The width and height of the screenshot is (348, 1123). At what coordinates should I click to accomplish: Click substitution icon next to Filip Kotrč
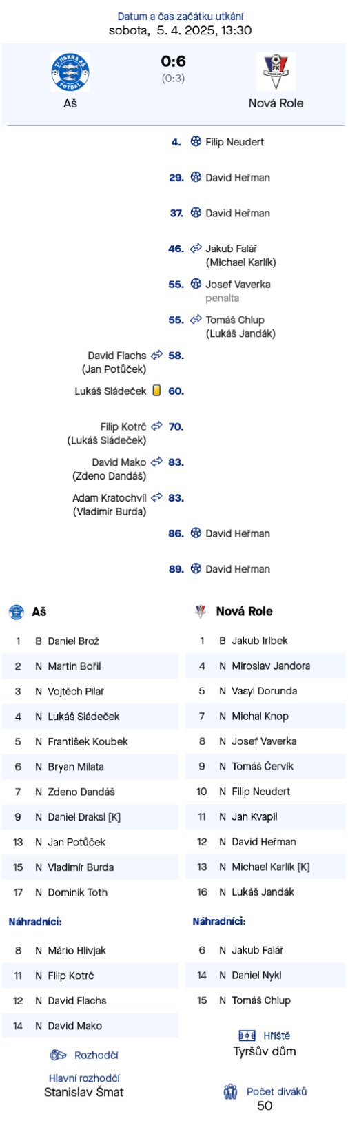[156, 426]
